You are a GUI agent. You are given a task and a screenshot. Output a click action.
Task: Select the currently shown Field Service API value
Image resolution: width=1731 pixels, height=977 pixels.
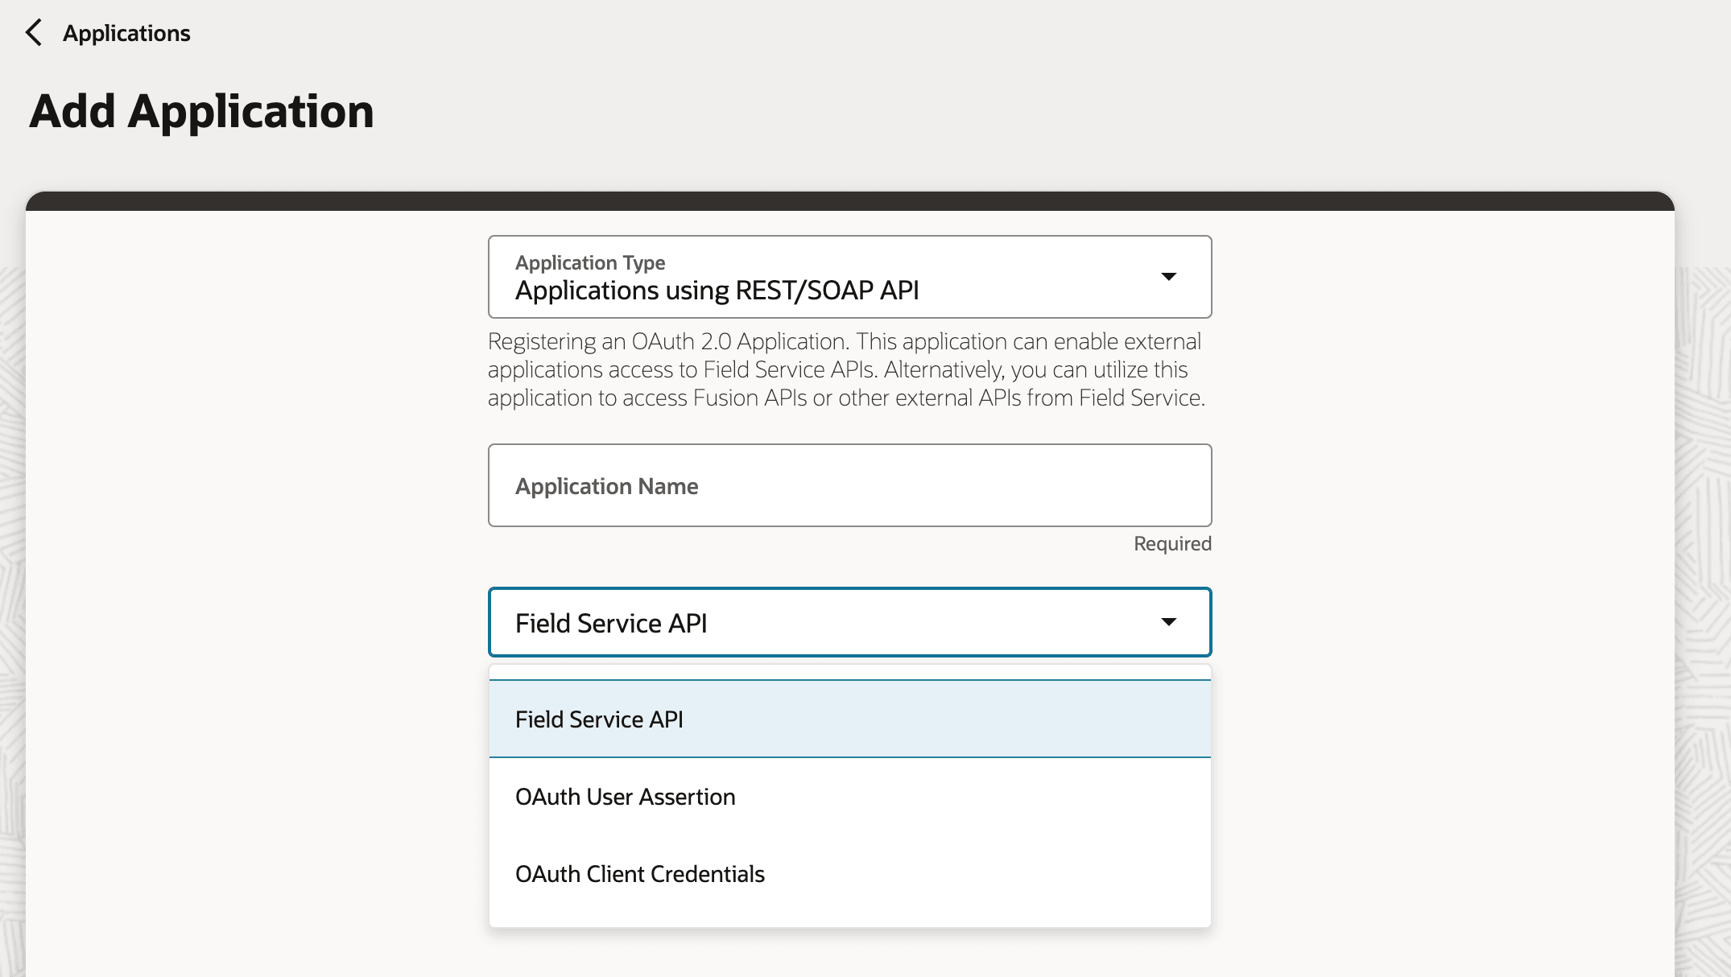(612, 622)
